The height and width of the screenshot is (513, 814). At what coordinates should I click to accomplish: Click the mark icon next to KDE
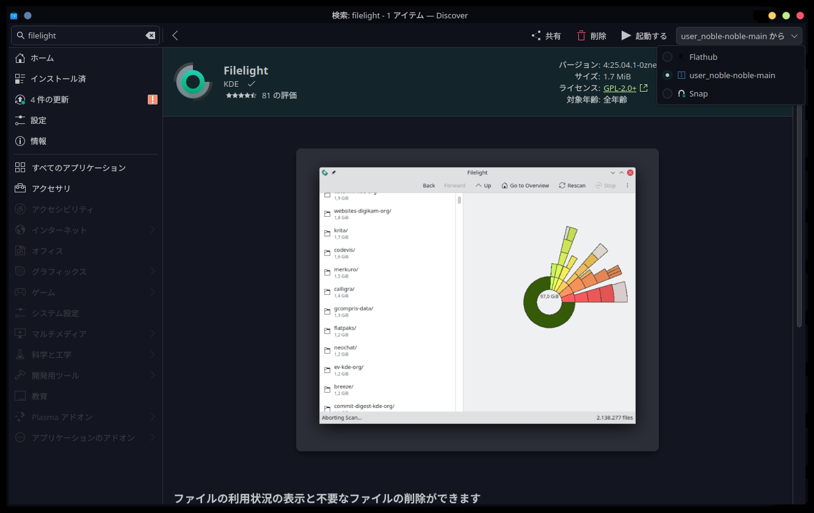click(251, 84)
